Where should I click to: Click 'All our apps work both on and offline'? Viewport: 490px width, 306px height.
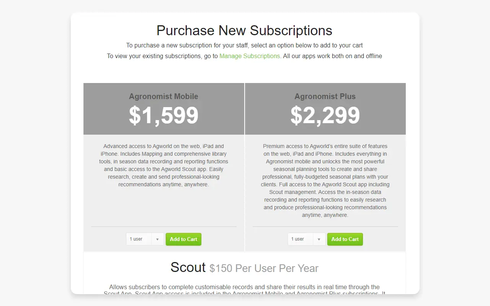pyautogui.click(x=332, y=56)
